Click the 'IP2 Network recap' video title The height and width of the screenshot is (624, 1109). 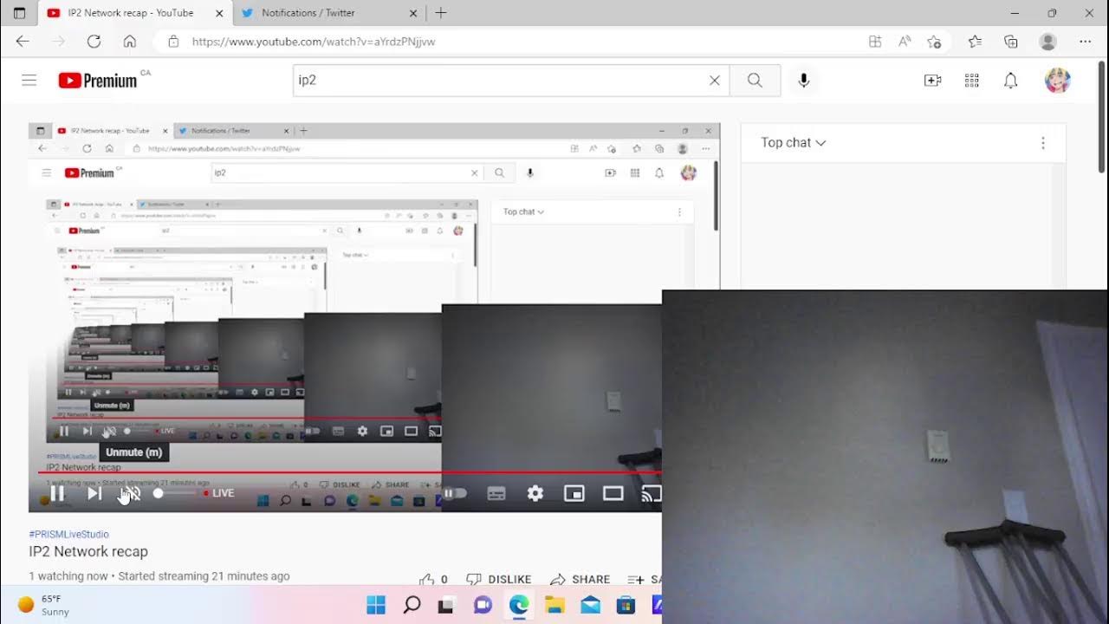coord(88,552)
